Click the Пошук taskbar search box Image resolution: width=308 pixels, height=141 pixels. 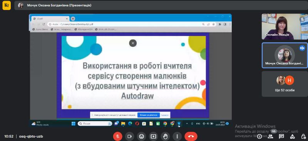[x=95, y=124]
